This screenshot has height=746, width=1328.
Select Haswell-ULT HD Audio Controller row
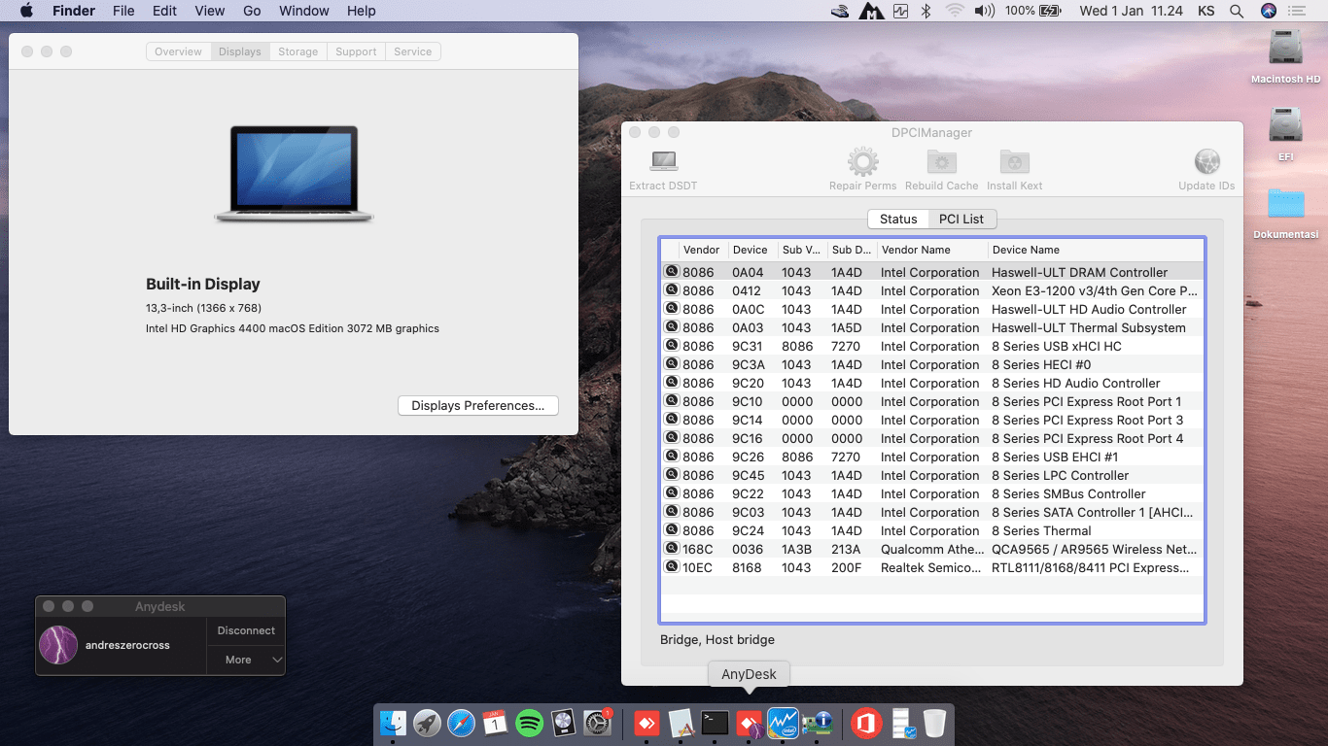click(932, 309)
